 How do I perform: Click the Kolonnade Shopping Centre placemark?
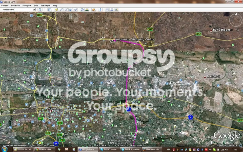(x=113, y=41)
